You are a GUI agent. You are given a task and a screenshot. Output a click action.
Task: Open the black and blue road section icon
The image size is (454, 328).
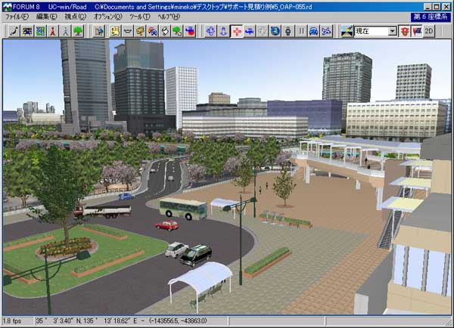click(x=27, y=31)
